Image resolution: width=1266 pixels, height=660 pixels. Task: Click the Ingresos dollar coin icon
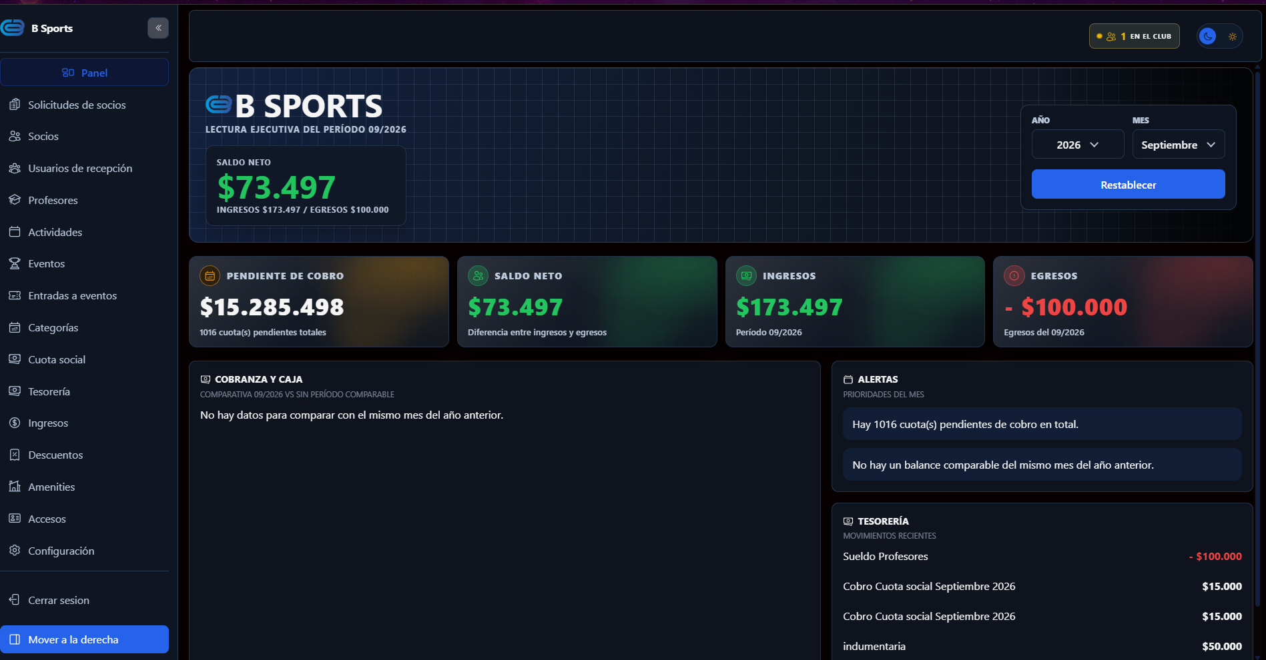pos(15,423)
